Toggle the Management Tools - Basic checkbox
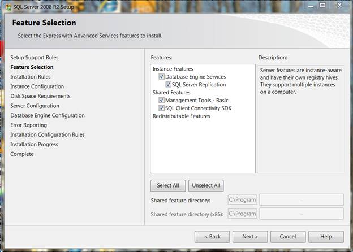353x252 pixels. point(161,100)
